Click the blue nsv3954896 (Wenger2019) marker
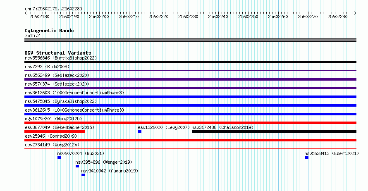The height and width of the screenshot is (191, 368). [x=77, y=166]
